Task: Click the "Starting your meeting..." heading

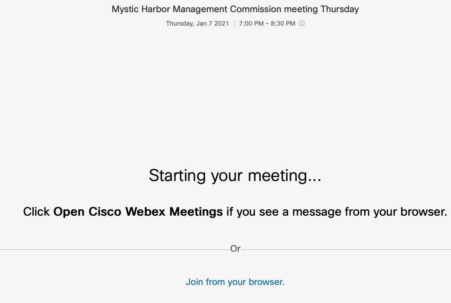Action: point(235,176)
